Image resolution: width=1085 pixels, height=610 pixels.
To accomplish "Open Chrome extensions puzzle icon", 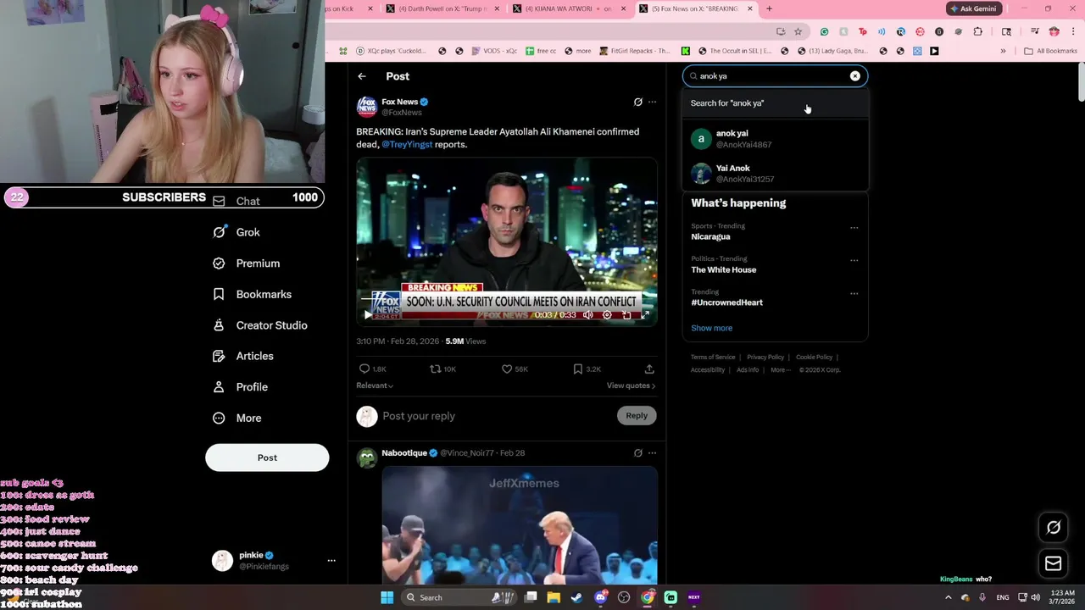I will (x=978, y=31).
